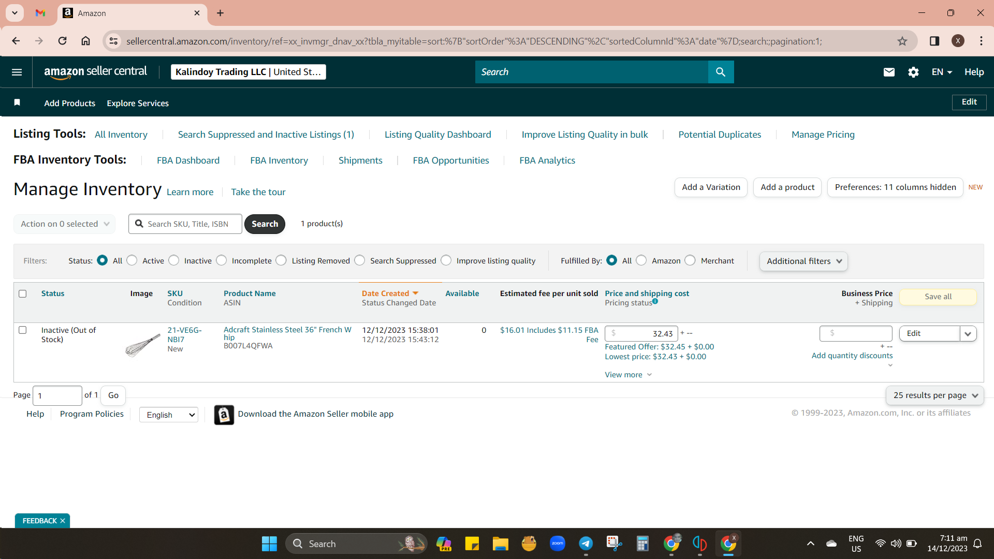Click the 32.43 price input field
994x559 pixels.
[x=641, y=333]
